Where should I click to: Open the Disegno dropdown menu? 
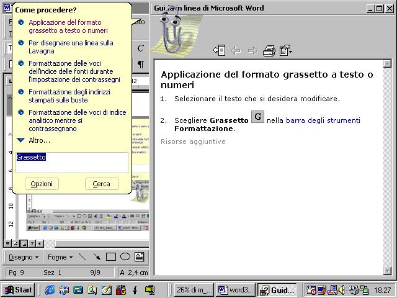click(x=24, y=257)
